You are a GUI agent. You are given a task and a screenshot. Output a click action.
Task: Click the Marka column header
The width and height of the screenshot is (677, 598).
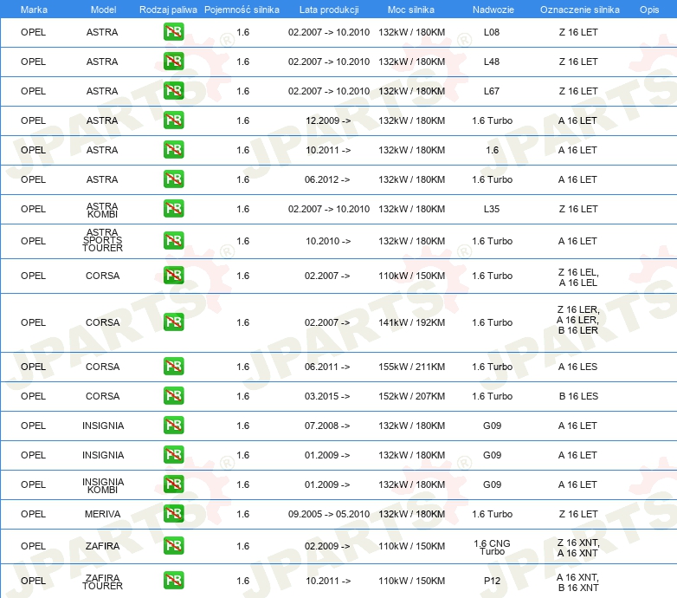(x=34, y=10)
